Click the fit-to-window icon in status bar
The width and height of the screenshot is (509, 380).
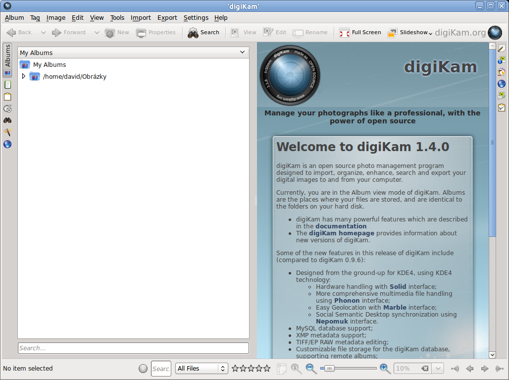(x=281, y=368)
